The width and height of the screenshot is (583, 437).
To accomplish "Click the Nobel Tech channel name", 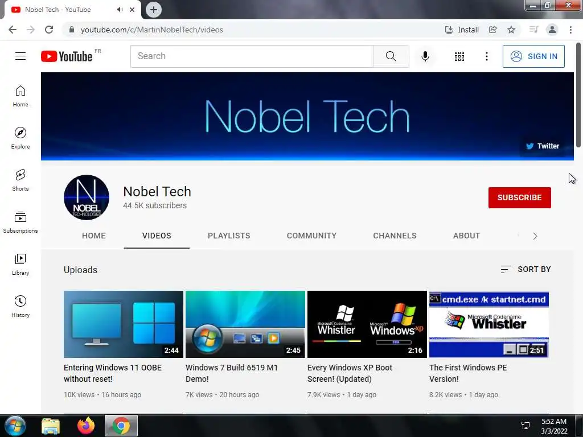I will [157, 191].
